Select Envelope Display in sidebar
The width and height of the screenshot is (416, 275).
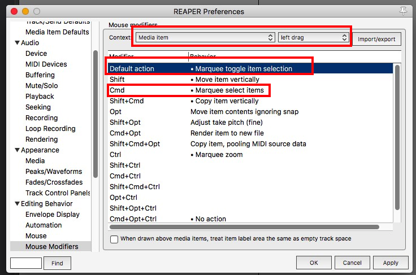tap(52, 215)
